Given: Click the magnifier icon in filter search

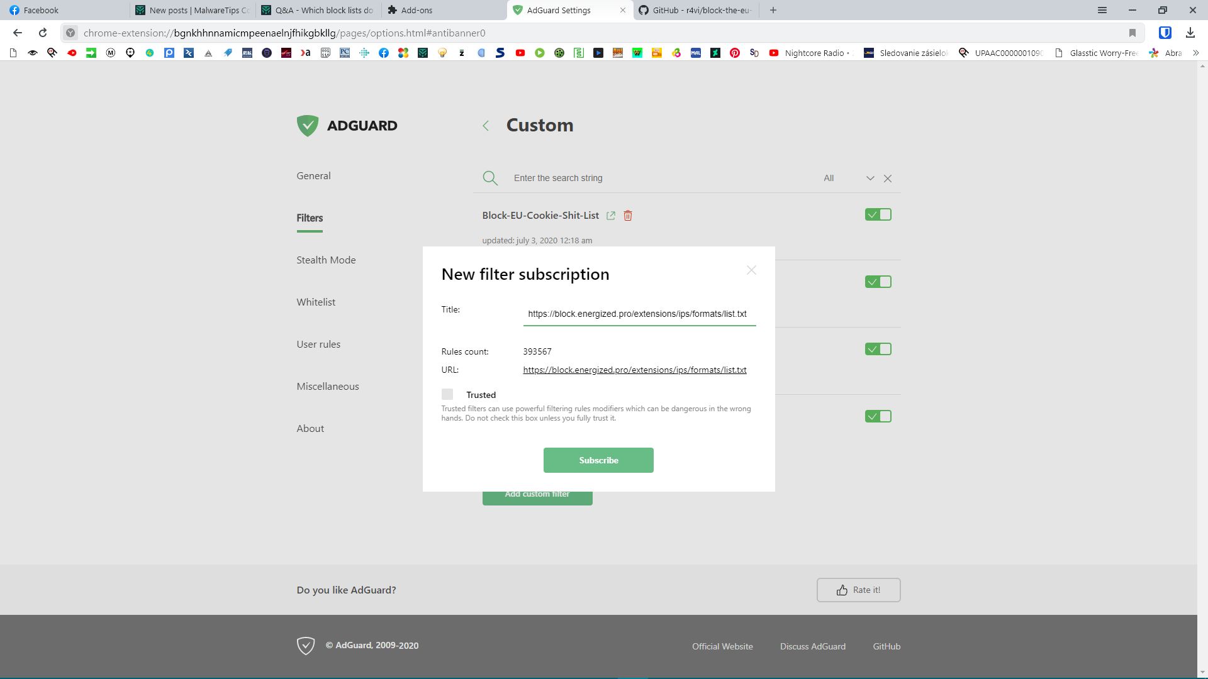Looking at the screenshot, I should (490, 179).
